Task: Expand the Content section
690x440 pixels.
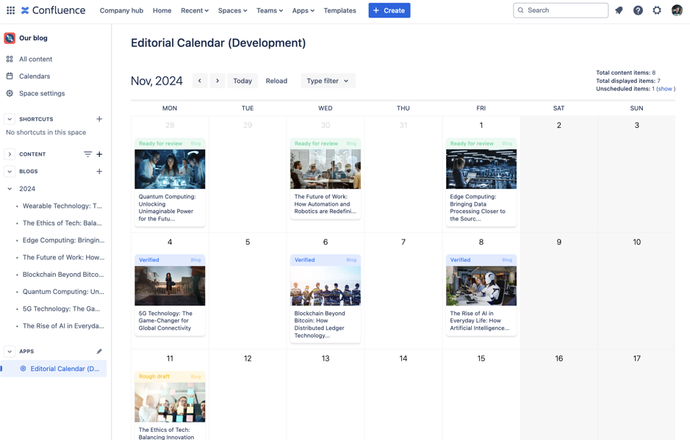Action: point(10,154)
